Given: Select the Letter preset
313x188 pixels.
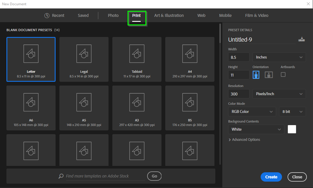Looking at the screenshot, I should tap(31, 59).
